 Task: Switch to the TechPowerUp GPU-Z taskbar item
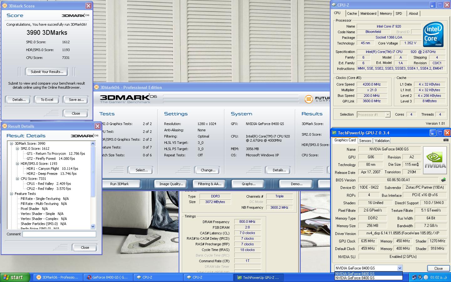pyautogui.click(x=259, y=277)
